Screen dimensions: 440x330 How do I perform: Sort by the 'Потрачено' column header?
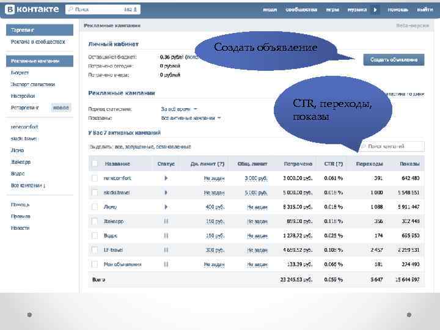pyautogui.click(x=298, y=164)
